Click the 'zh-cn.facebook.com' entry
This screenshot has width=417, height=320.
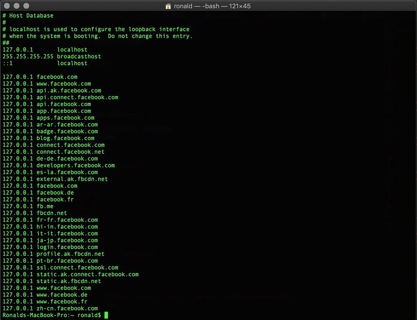[x=67, y=309]
